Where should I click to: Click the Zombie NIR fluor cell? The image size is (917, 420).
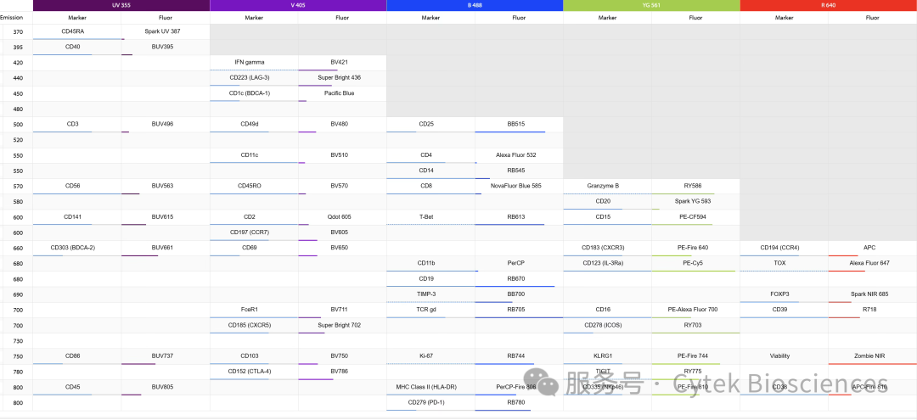coord(873,356)
